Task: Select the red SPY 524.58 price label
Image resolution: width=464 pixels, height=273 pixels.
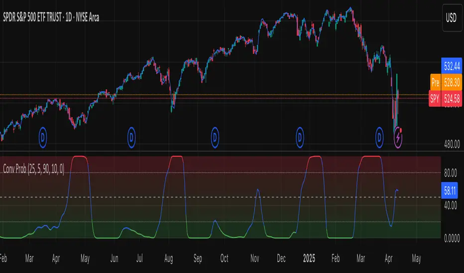Action: pos(445,99)
